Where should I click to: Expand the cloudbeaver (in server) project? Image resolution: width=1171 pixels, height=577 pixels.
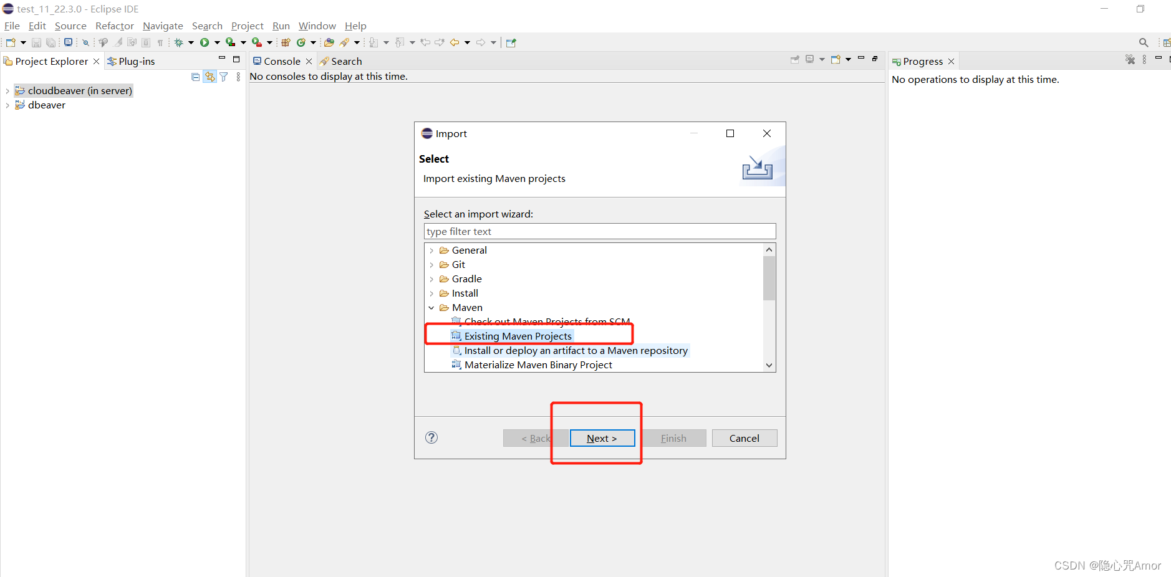(7, 91)
